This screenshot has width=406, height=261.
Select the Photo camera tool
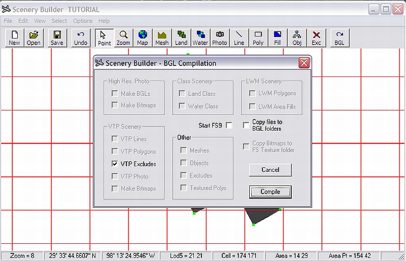point(220,38)
